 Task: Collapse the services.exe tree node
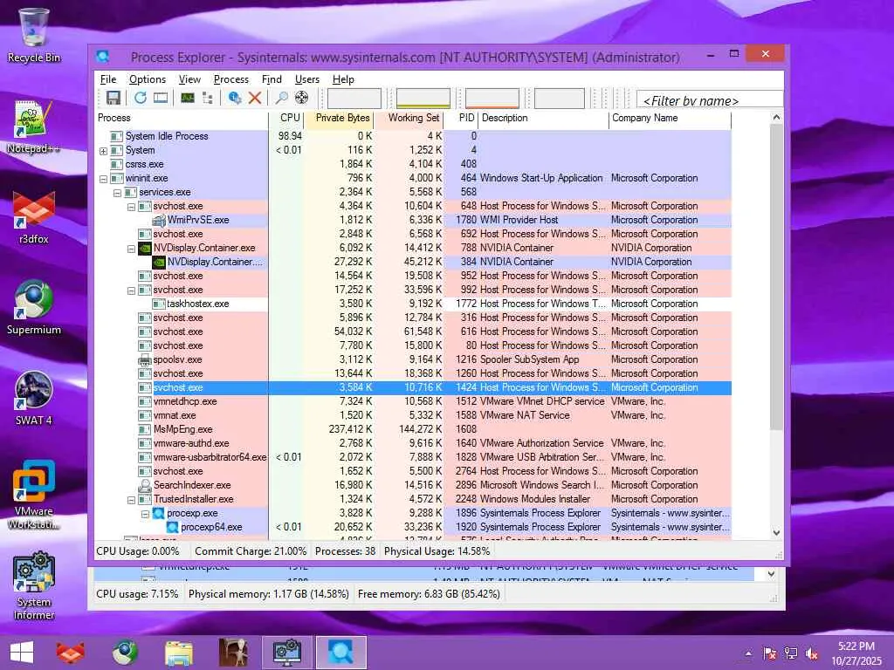117,193
